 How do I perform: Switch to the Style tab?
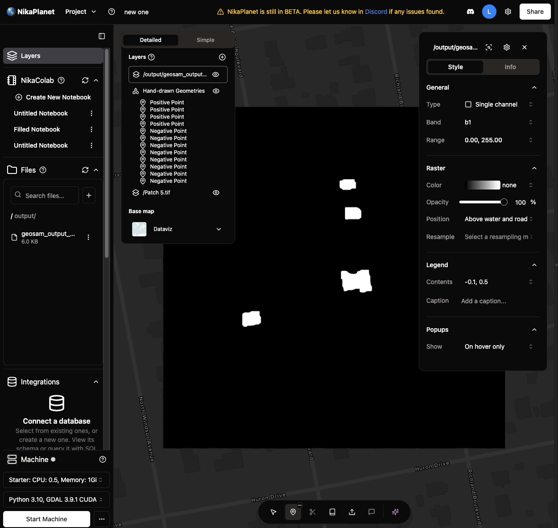(455, 67)
